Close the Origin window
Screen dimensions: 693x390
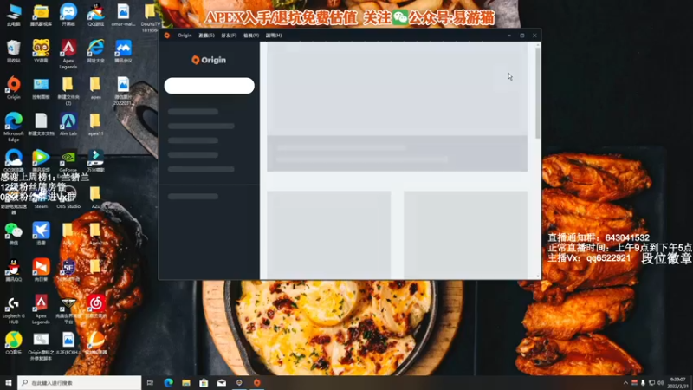[x=534, y=36]
